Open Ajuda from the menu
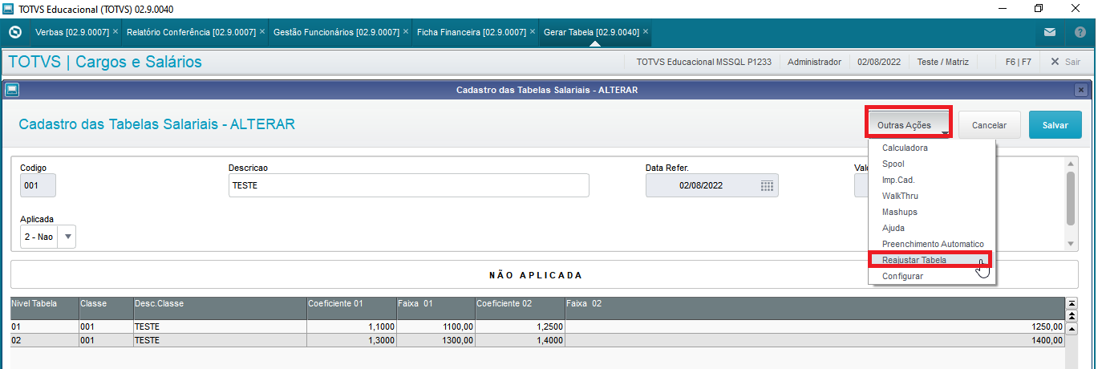Viewport: 1102px width, 369px height. click(893, 228)
